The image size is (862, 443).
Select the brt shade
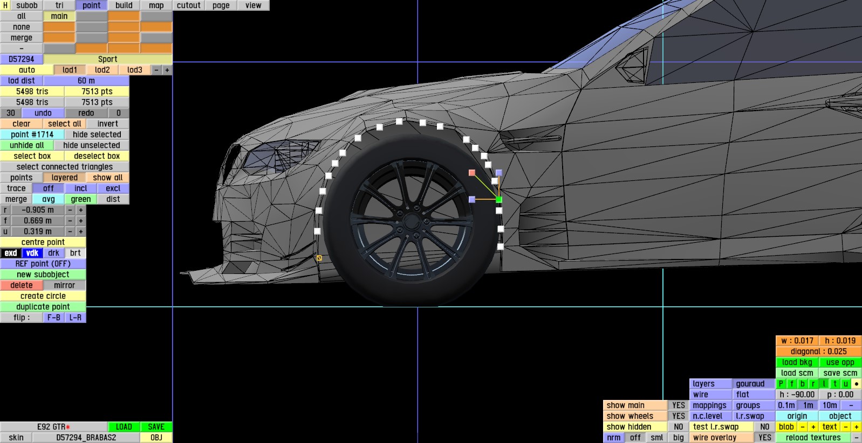[76, 253]
